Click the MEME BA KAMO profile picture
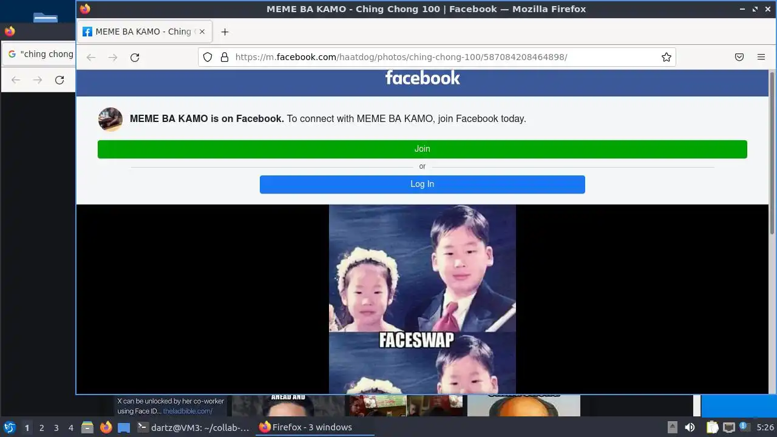The image size is (777, 437). tap(110, 120)
